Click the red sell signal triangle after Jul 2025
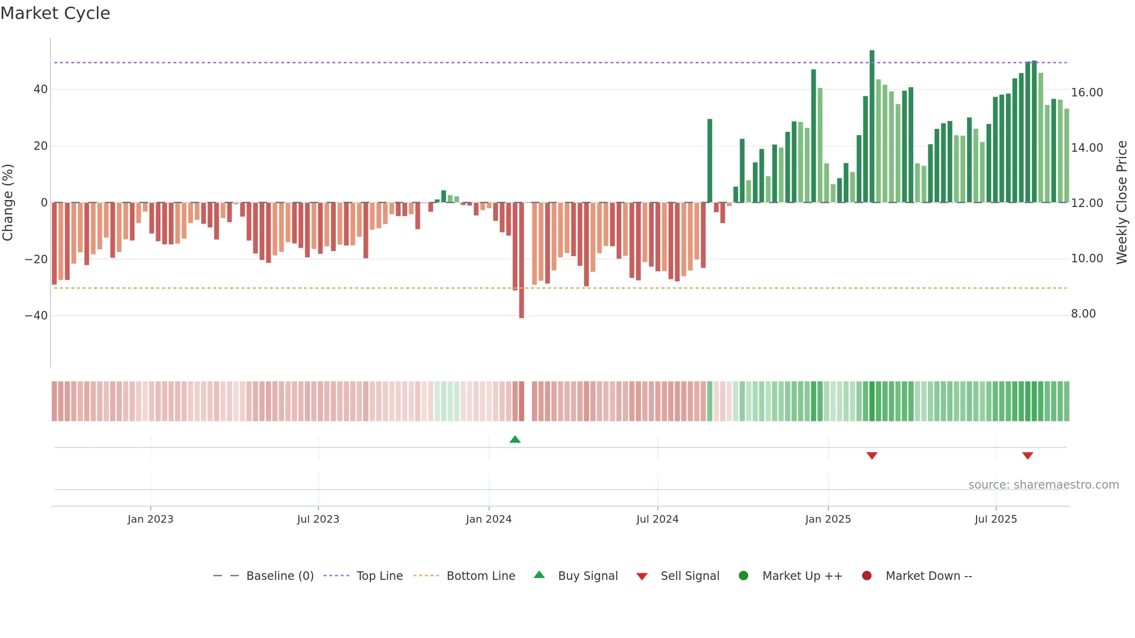The image size is (1135, 638). click(x=1028, y=456)
